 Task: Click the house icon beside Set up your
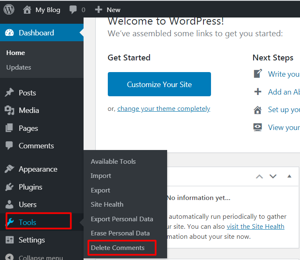tap(257, 110)
